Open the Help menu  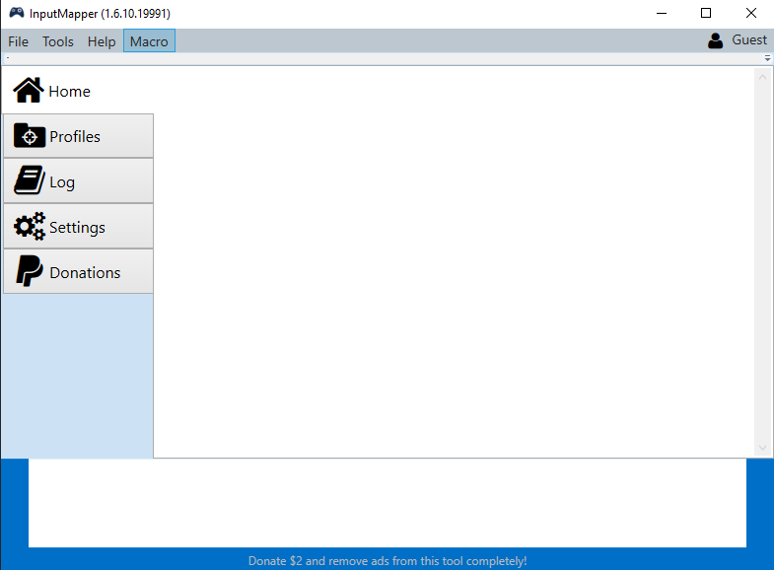pos(102,41)
